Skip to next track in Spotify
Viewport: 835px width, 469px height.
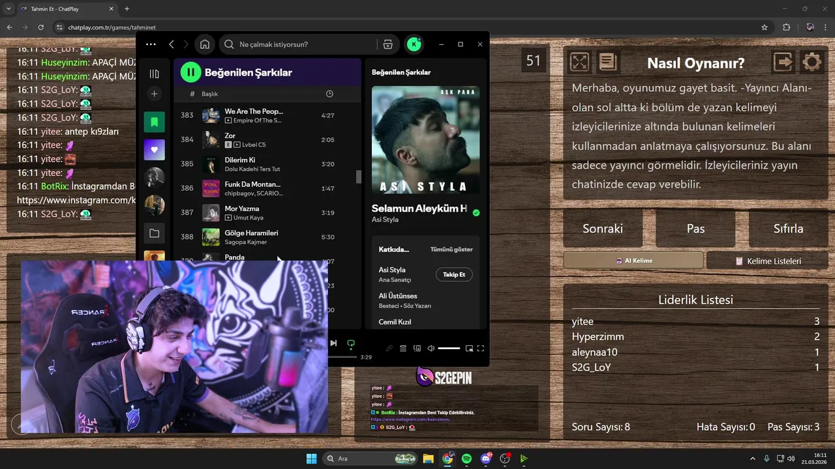[333, 343]
